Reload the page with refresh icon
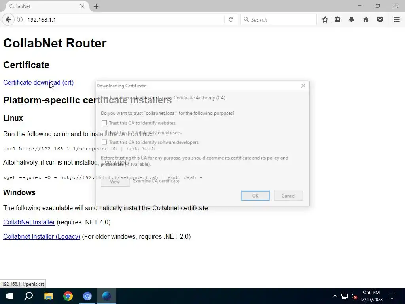Screen dimensions: 405x304 click(231, 20)
